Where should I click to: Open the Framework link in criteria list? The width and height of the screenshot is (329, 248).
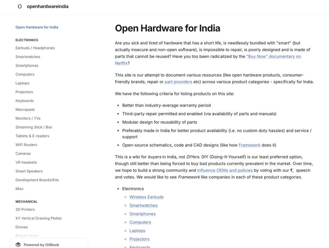point(249,145)
